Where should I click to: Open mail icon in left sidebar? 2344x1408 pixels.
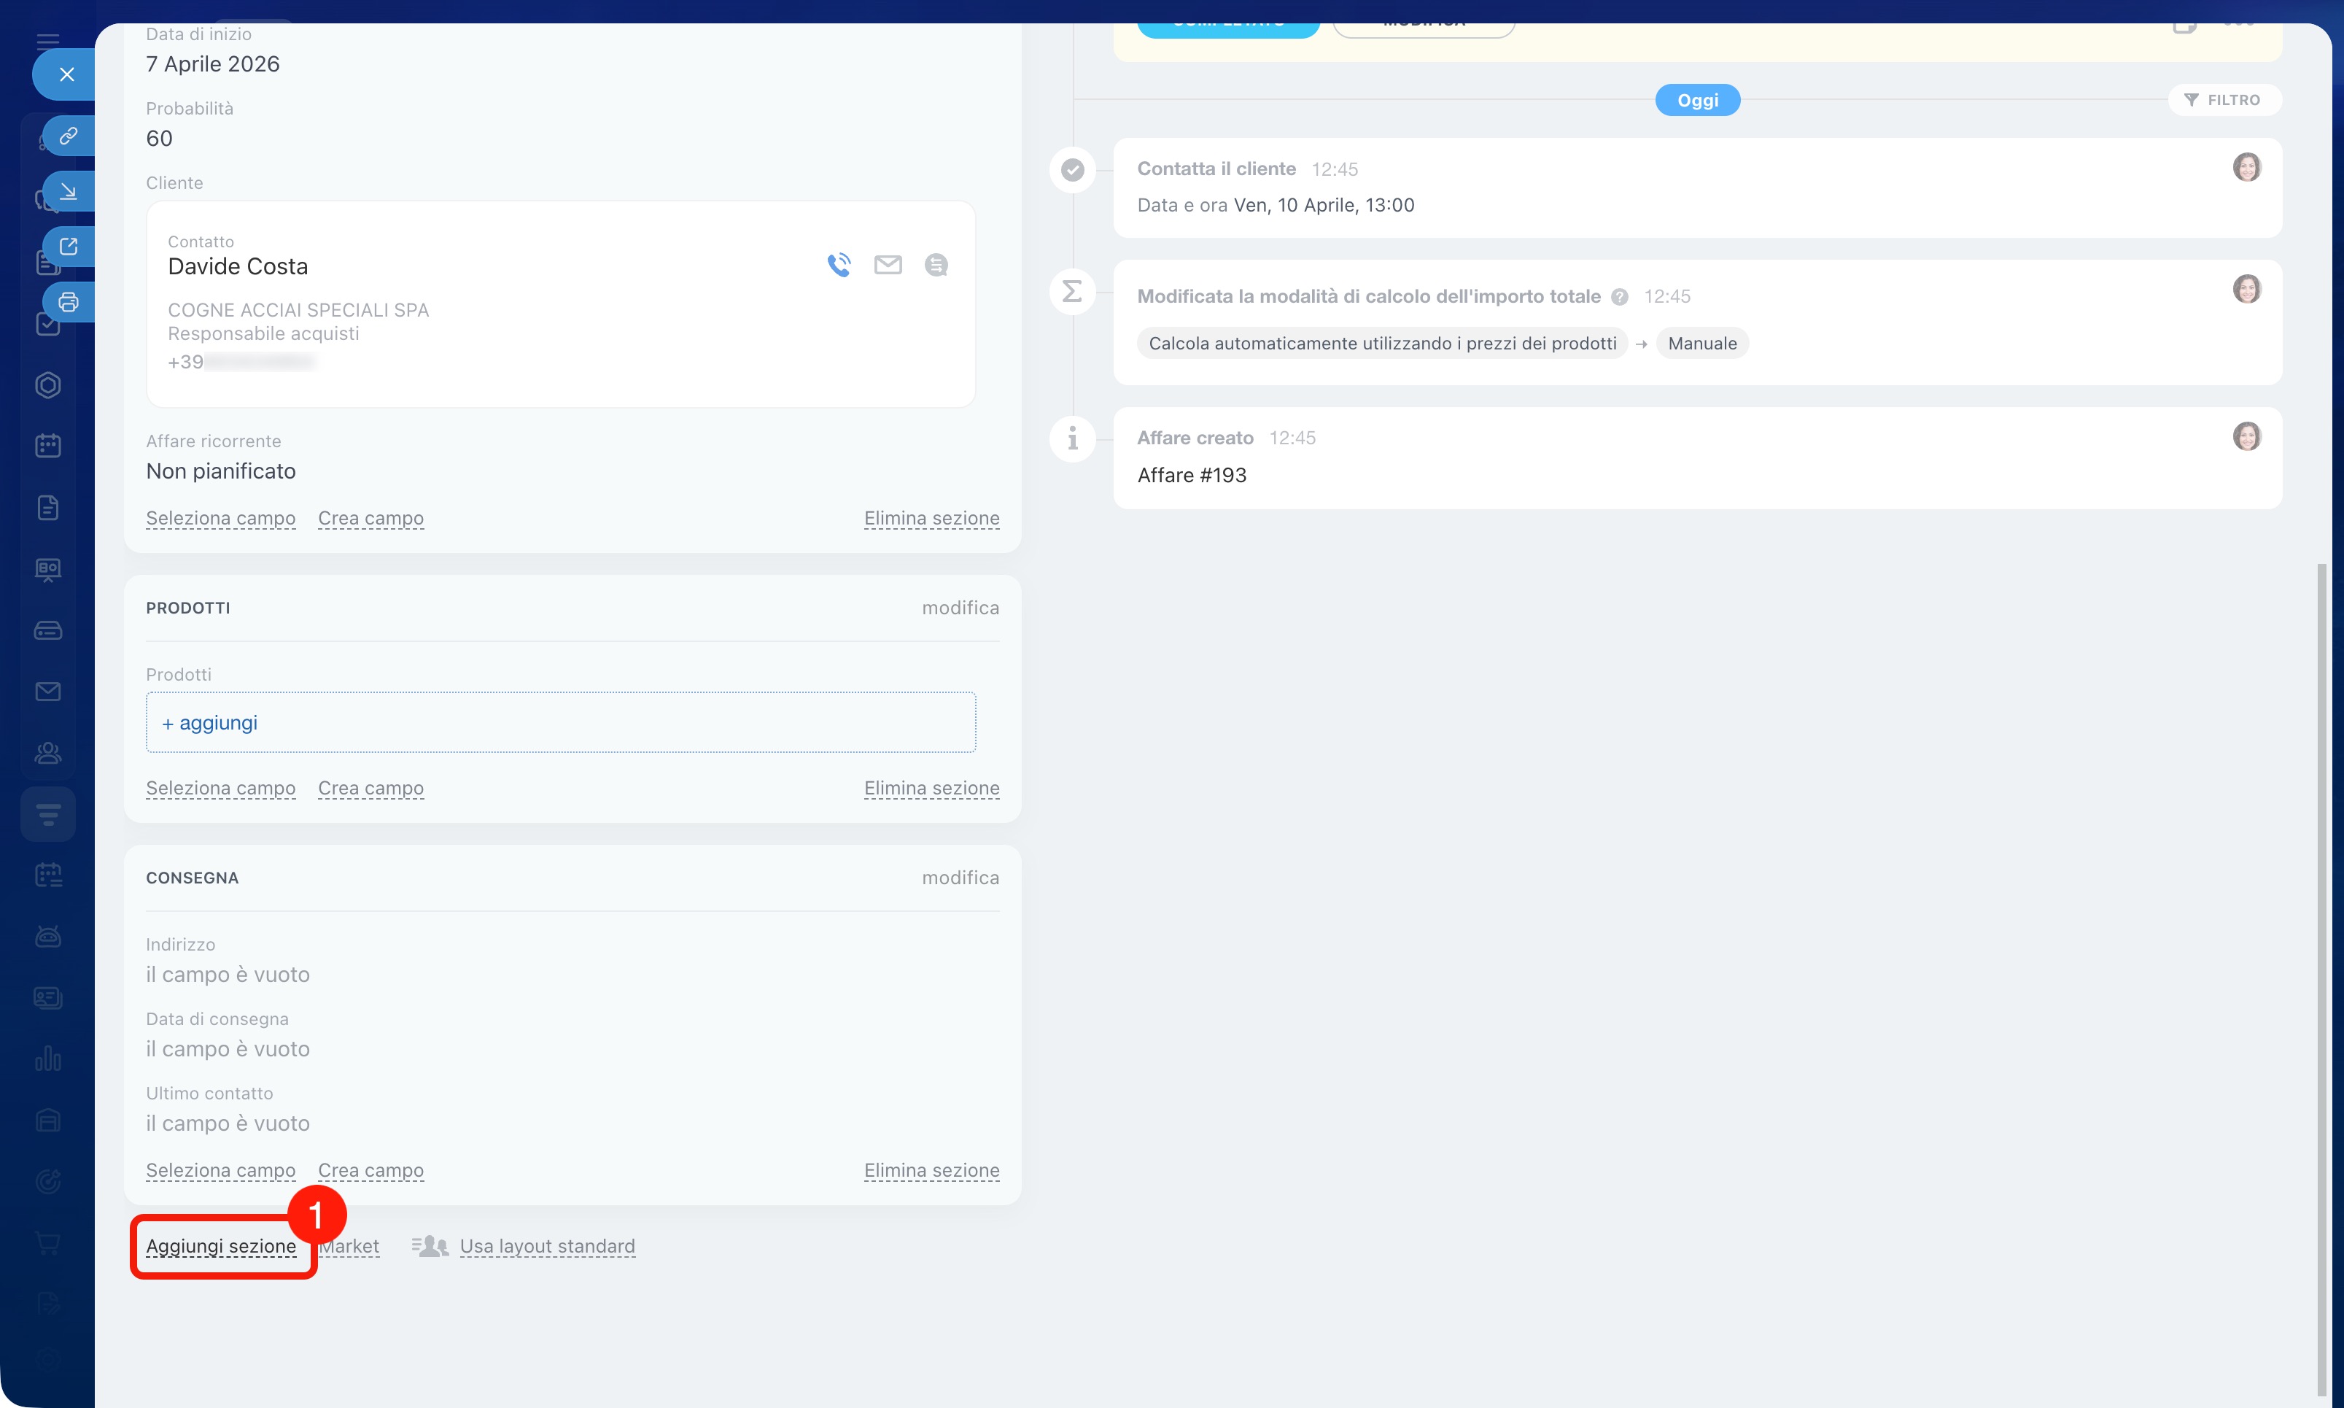[48, 692]
